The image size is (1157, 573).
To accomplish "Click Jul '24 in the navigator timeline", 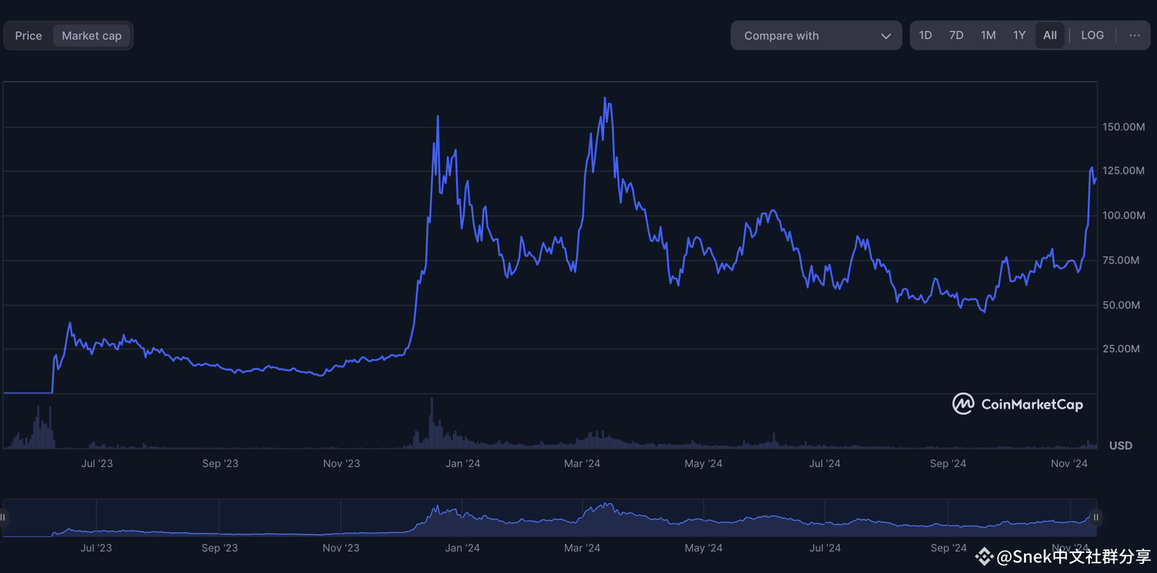I will pos(825,548).
